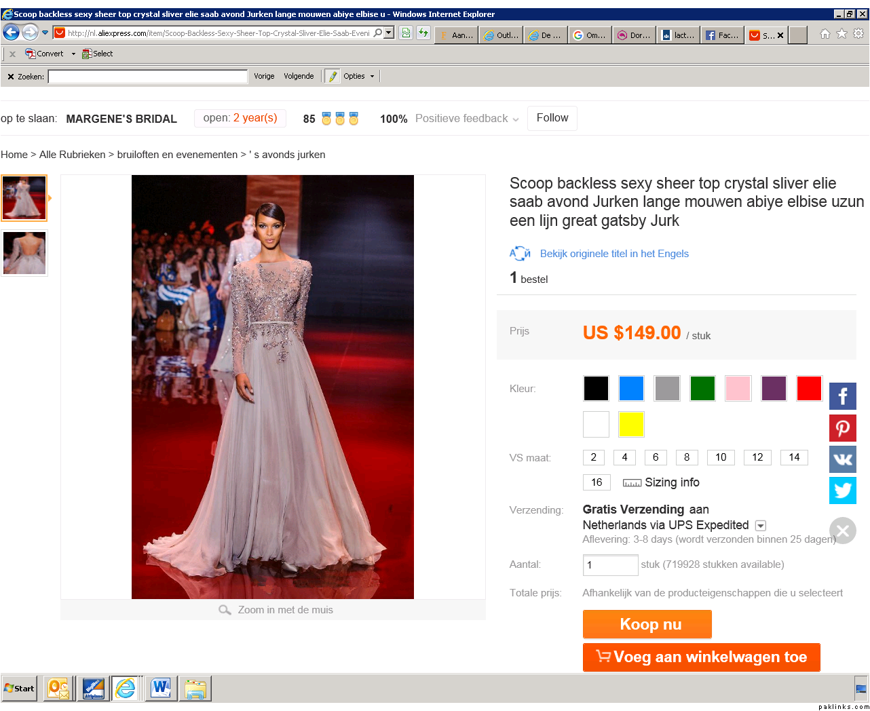Viewport: 870px width, 711px height.
Task: Switch to the Outlook browser tab
Action: 501,35
